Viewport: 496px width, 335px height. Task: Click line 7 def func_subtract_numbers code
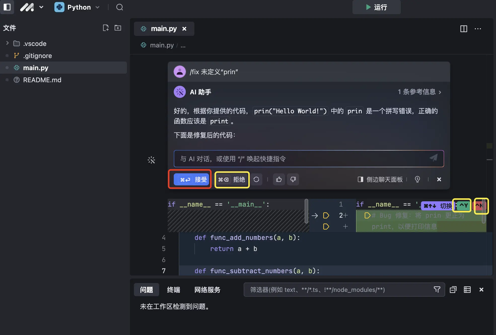tap(257, 271)
